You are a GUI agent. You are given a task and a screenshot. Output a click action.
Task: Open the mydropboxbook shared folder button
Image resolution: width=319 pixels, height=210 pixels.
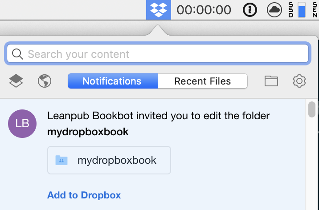pyautogui.click(x=109, y=160)
